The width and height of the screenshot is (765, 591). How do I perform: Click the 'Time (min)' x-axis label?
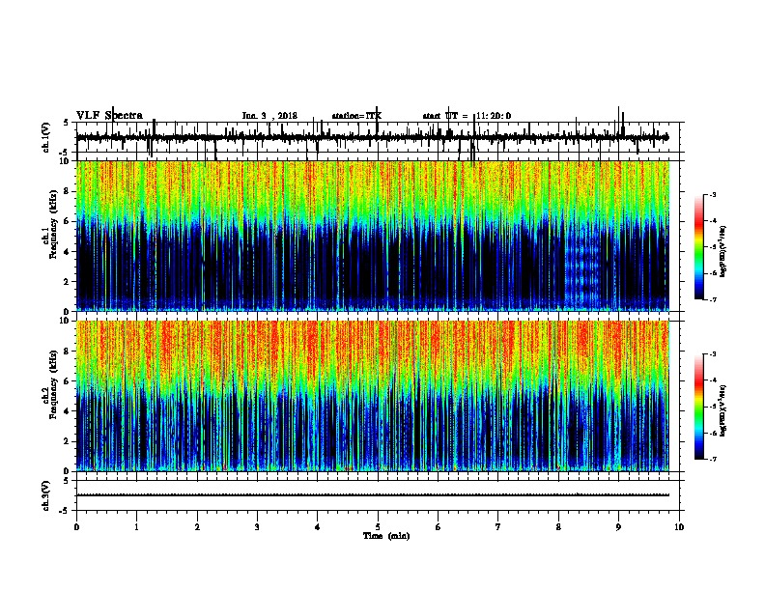tap(386, 536)
